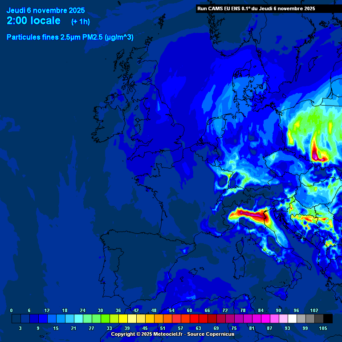Pick the cyan swatch between 21 and 24

(x=78, y=318)
